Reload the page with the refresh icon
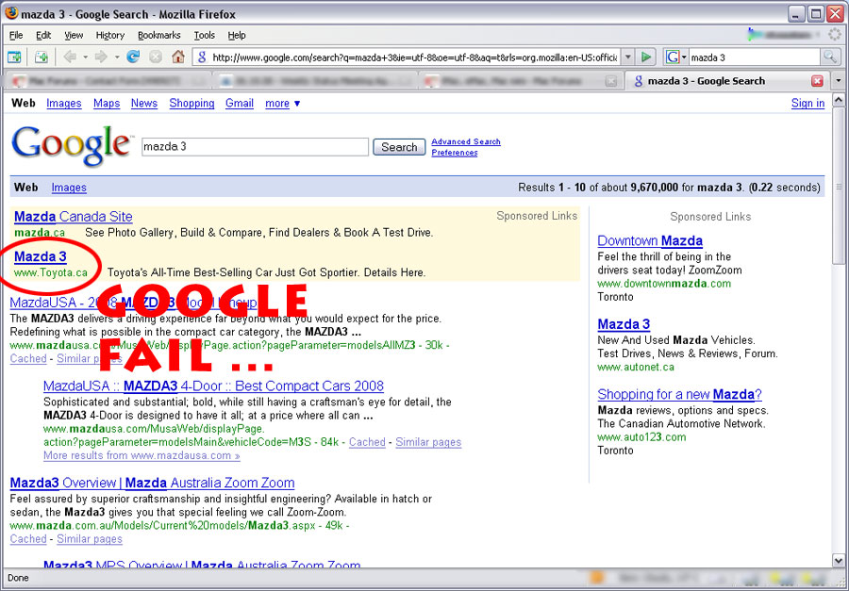This screenshot has width=849, height=591. click(x=133, y=57)
